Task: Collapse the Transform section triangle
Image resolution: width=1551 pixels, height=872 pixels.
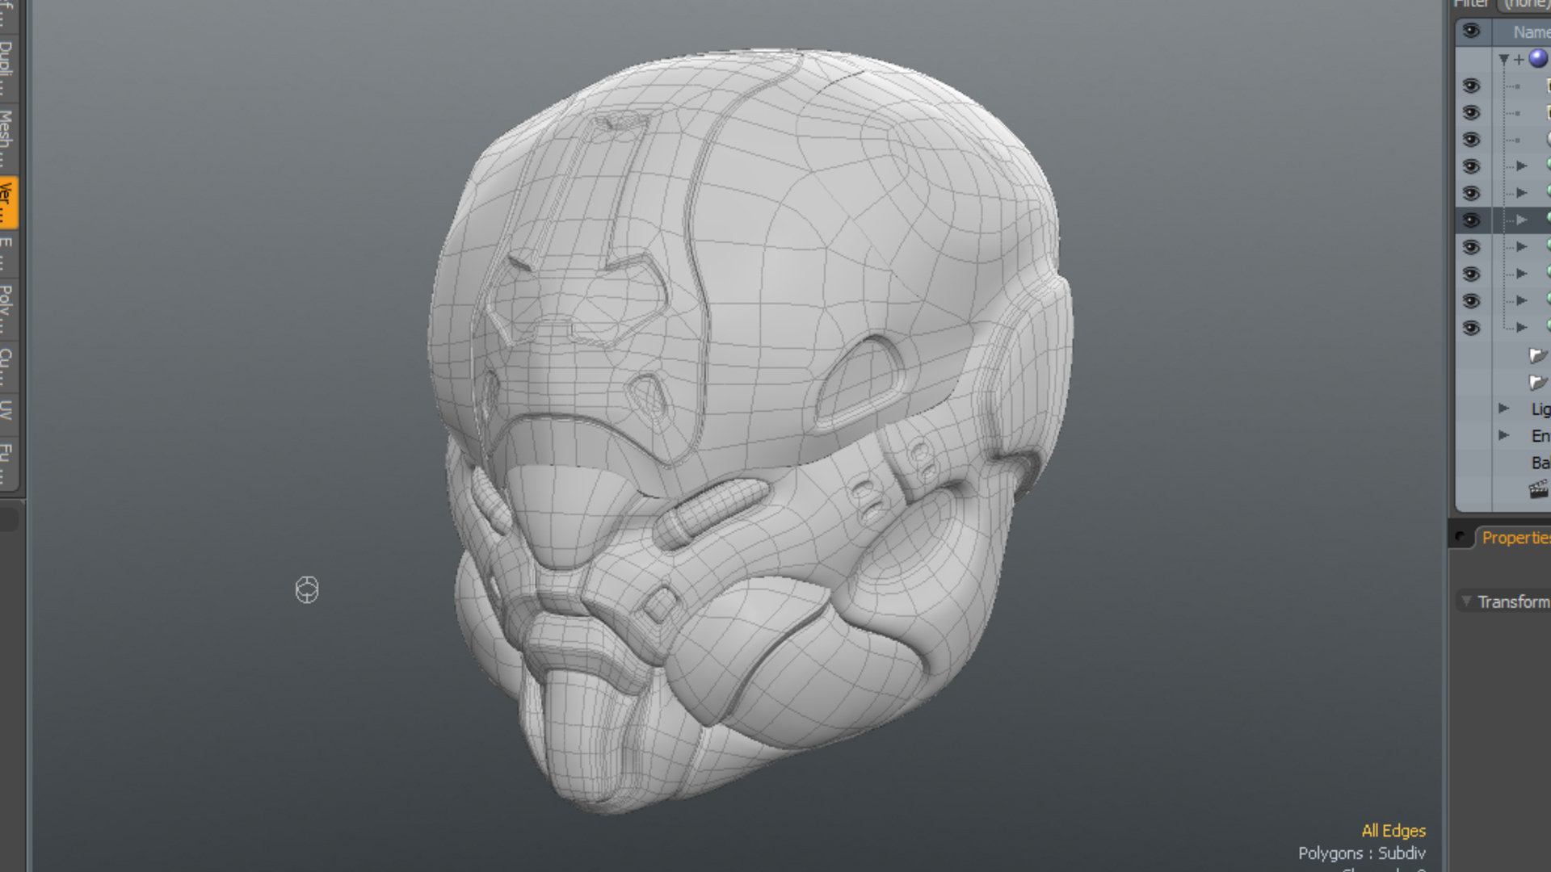Action: click(x=1465, y=602)
